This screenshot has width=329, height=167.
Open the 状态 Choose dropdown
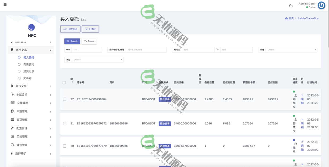coord(97,59)
